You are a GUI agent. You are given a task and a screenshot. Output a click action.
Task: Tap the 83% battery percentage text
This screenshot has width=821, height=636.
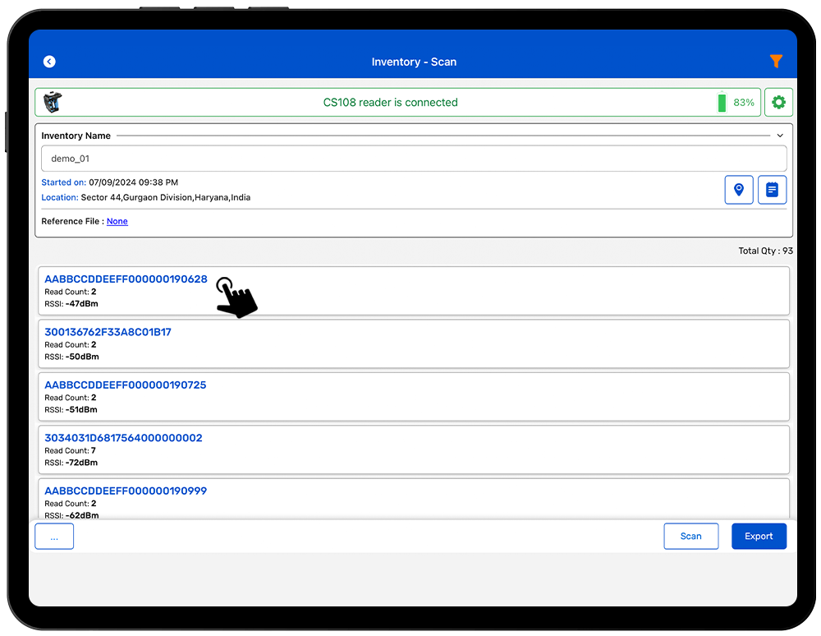click(744, 103)
